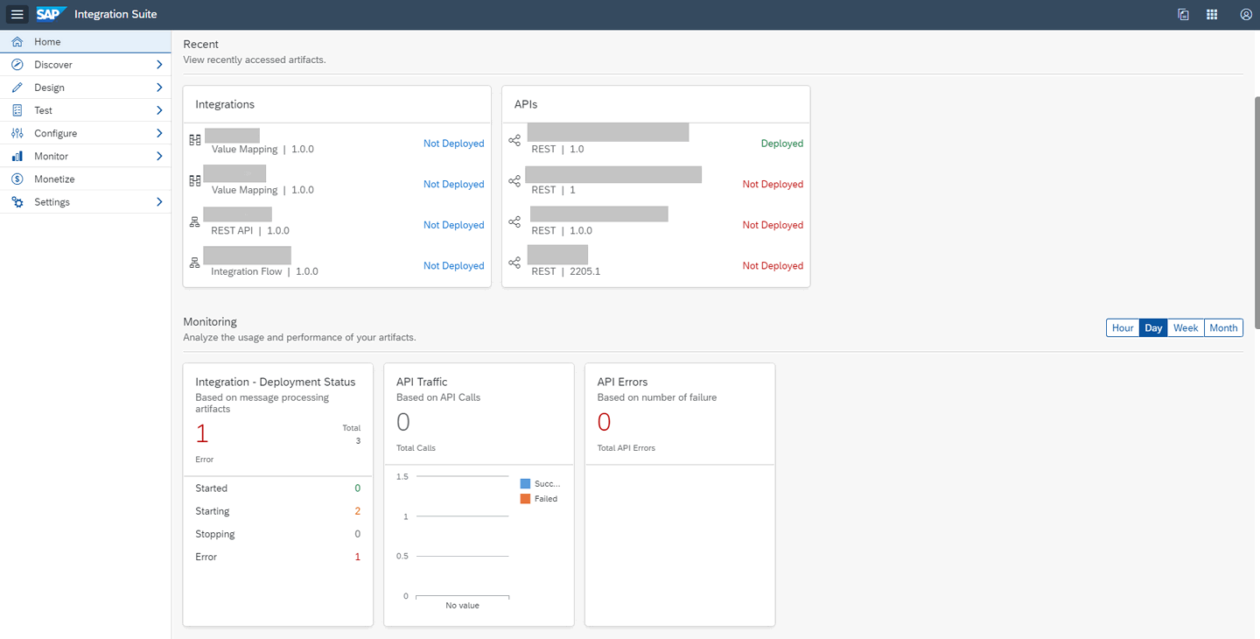Open Monitor in the sidebar
Viewport: 1260px width, 639px height.
[x=86, y=156]
